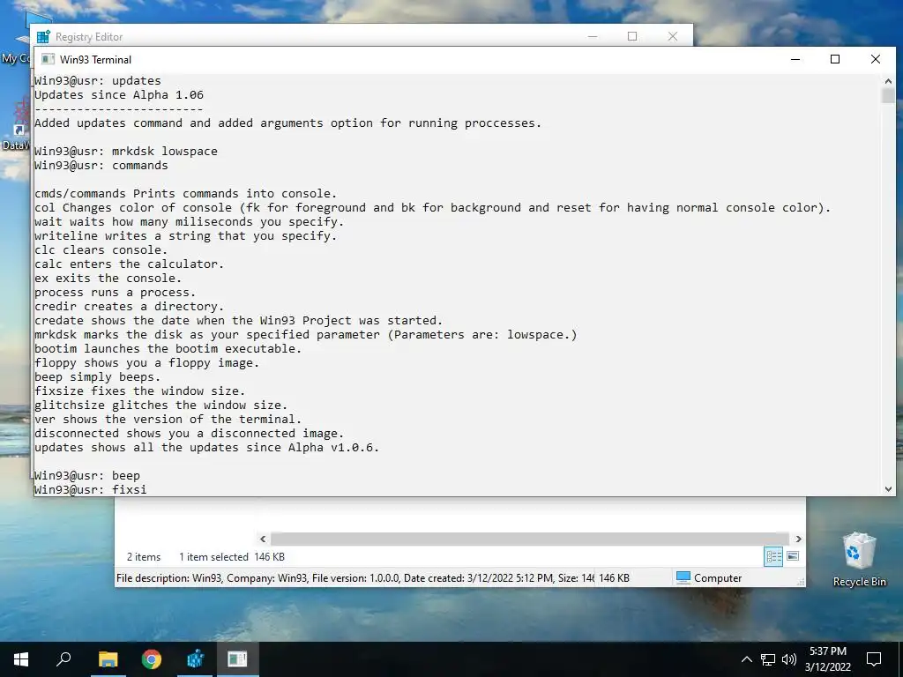The width and height of the screenshot is (903, 677).
Task: Click the terminal scrollbar up arrow
Action: click(x=888, y=81)
